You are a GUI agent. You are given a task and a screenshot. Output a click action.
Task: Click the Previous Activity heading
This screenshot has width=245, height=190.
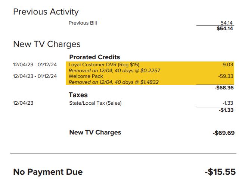[x=46, y=12]
